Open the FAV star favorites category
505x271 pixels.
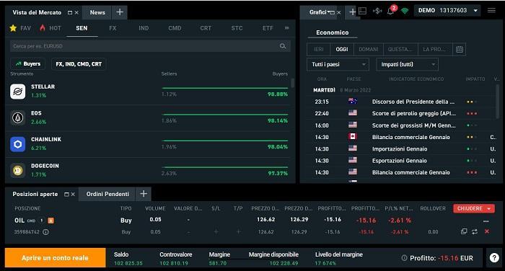pyautogui.click(x=20, y=28)
